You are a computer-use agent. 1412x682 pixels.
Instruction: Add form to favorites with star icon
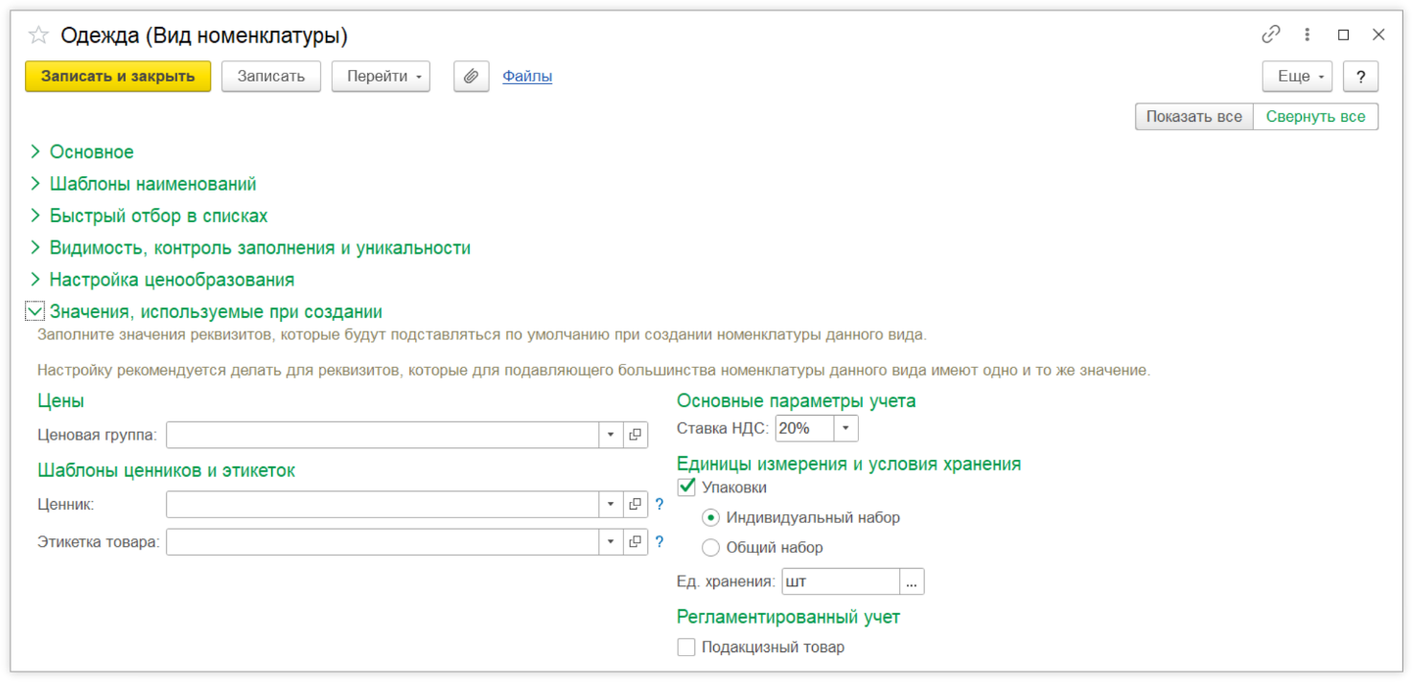[38, 35]
